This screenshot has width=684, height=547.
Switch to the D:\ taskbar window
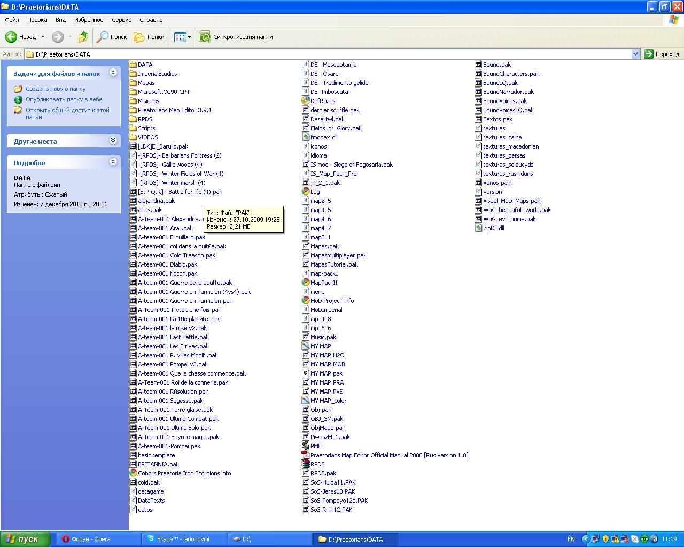pyautogui.click(x=270, y=539)
